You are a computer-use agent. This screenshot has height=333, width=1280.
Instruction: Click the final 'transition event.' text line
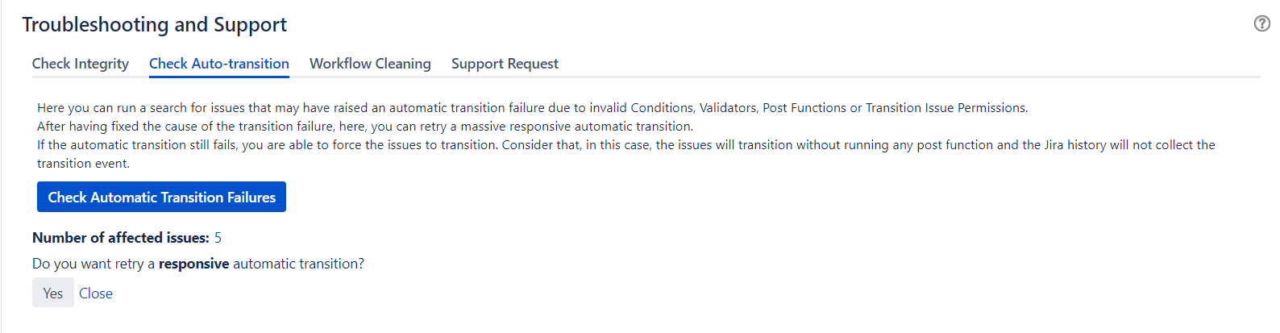(83, 164)
